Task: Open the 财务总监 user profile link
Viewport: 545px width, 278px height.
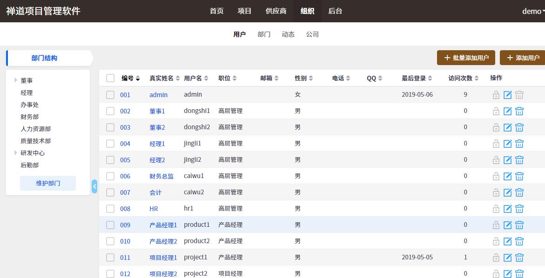Action: [161, 176]
